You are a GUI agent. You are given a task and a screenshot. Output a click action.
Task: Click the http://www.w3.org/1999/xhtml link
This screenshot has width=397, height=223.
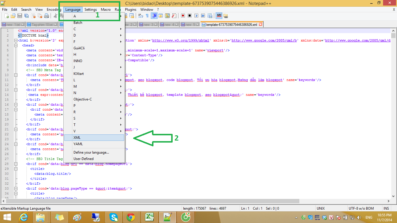click(x=181, y=40)
